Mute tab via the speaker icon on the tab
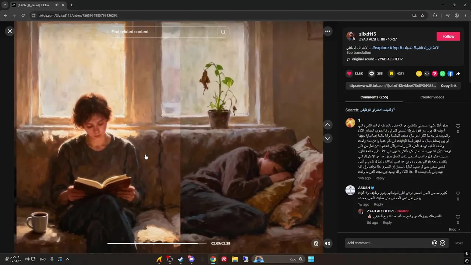The image size is (471, 265). (57, 5)
